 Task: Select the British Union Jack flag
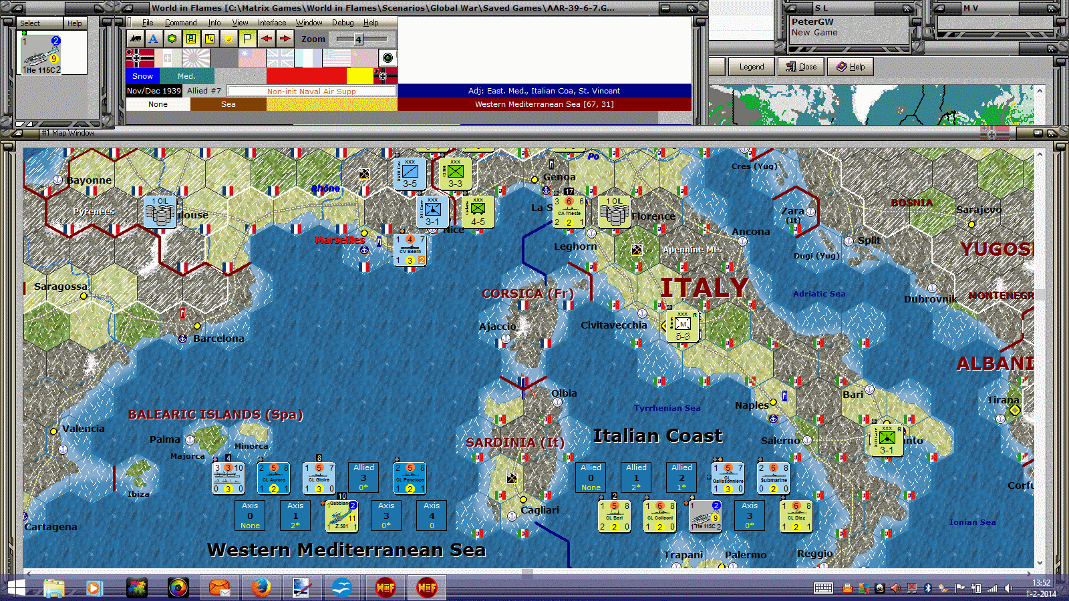point(280,58)
